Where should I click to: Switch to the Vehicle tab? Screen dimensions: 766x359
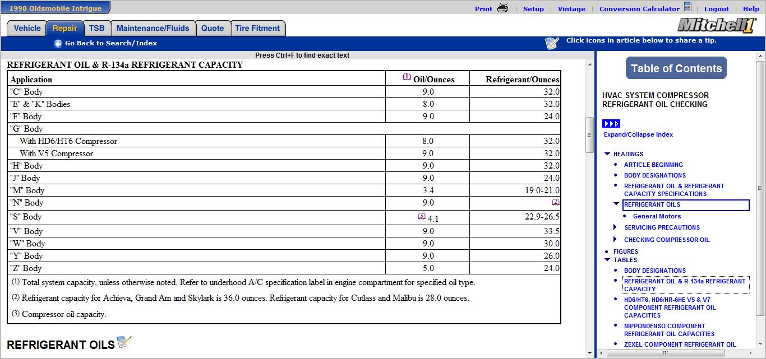27,29
